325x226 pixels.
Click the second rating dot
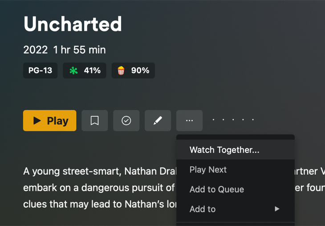(223, 119)
